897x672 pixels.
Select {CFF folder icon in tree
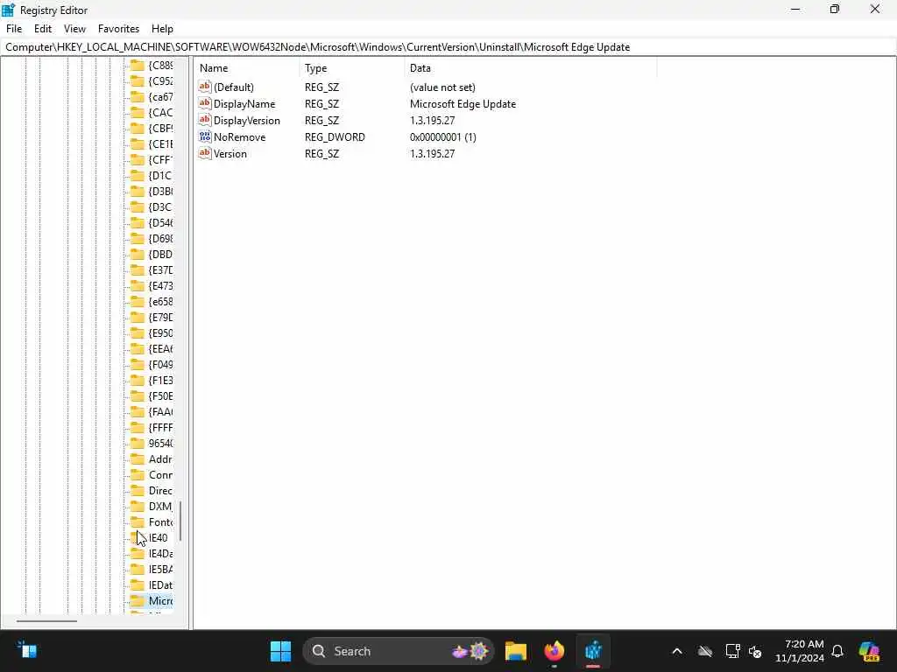pyautogui.click(x=138, y=159)
